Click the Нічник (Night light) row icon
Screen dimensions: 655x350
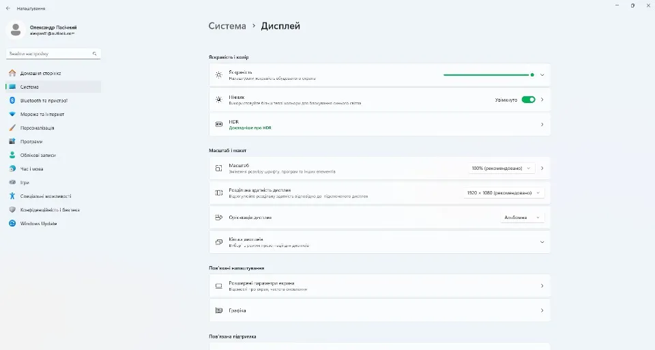click(x=219, y=100)
